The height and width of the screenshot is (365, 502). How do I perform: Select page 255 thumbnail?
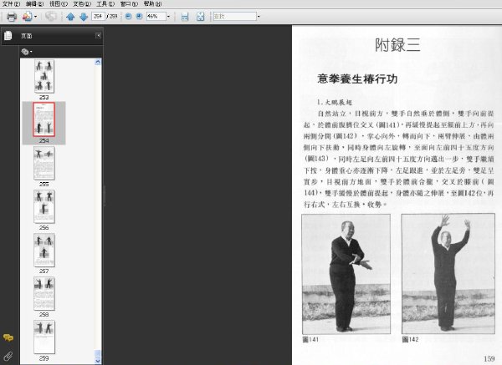(x=44, y=163)
